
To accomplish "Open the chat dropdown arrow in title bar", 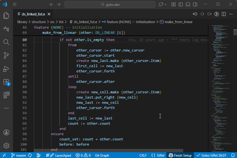I will tap(166, 4).
